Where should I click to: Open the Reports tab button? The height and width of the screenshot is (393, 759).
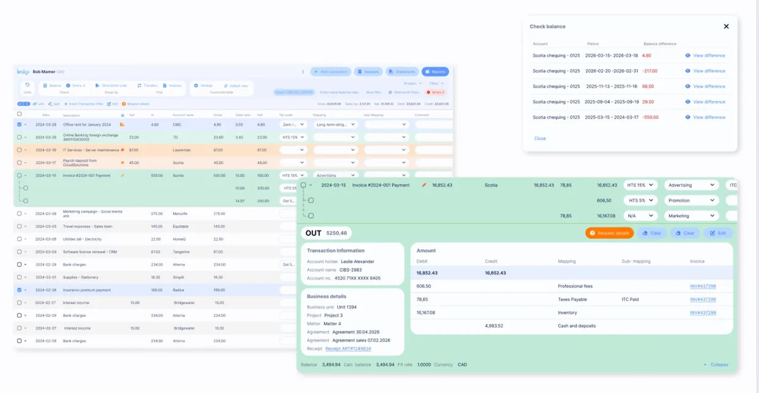[x=435, y=72]
